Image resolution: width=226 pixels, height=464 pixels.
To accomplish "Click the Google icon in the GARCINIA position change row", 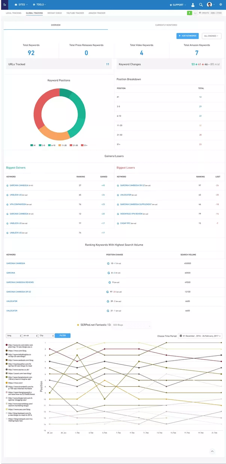I will (x=108, y=273).
